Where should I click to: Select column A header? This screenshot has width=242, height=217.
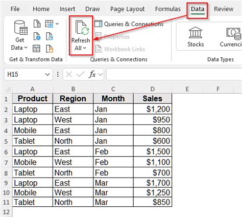(x=32, y=89)
